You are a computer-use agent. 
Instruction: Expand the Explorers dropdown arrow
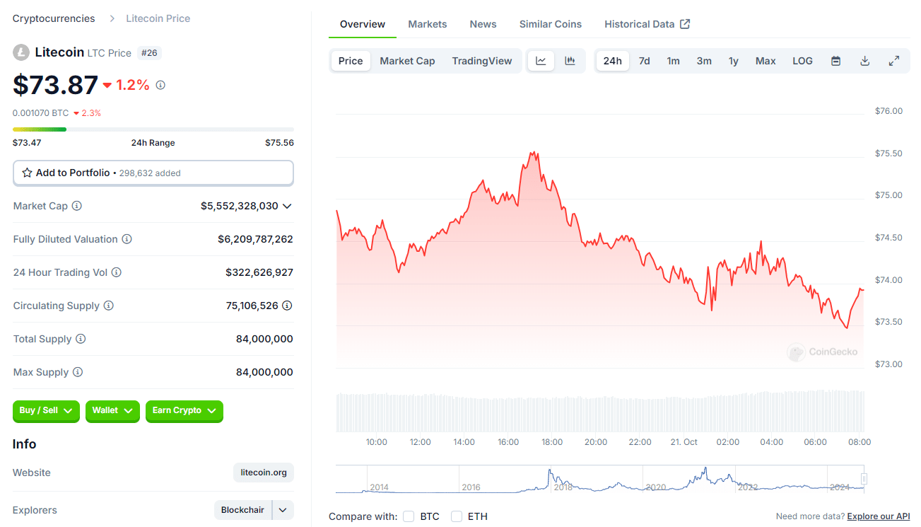coord(283,510)
